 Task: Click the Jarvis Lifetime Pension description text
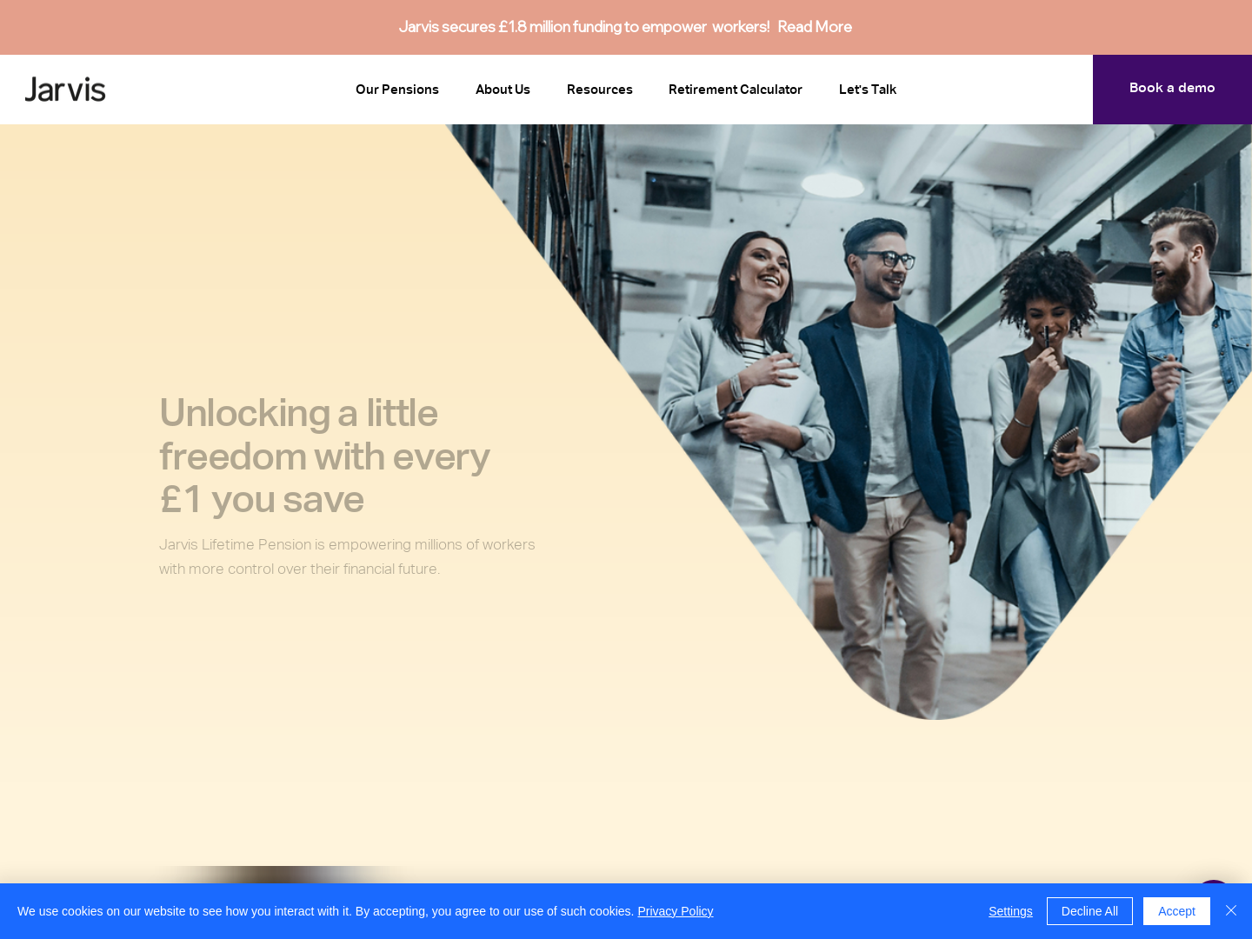tap(347, 556)
